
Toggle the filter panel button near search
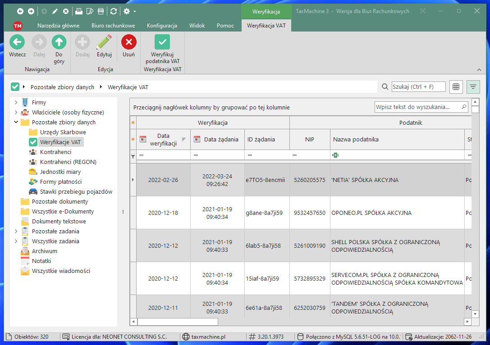click(x=473, y=87)
